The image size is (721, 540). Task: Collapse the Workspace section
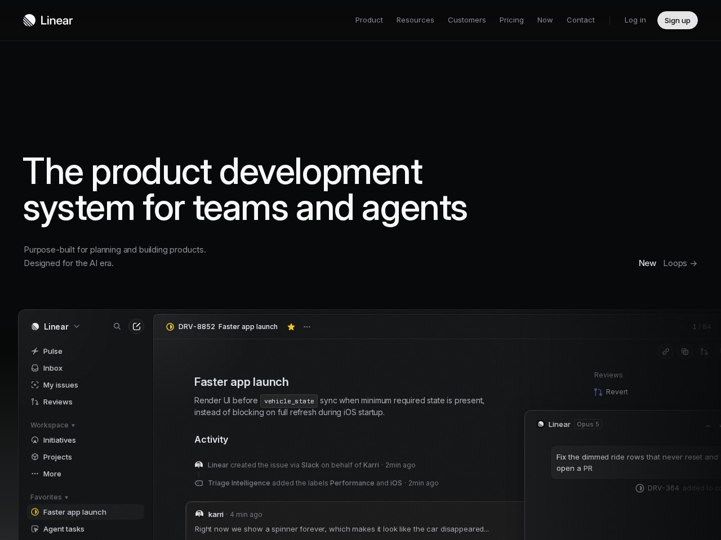click(x=53, y=425)
